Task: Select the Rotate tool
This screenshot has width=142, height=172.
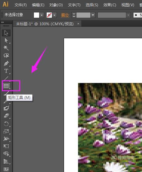Action: pyautogui.click(x=6, y=124)
